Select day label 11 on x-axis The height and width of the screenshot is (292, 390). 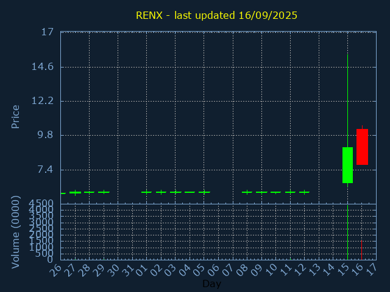[285, 270]
